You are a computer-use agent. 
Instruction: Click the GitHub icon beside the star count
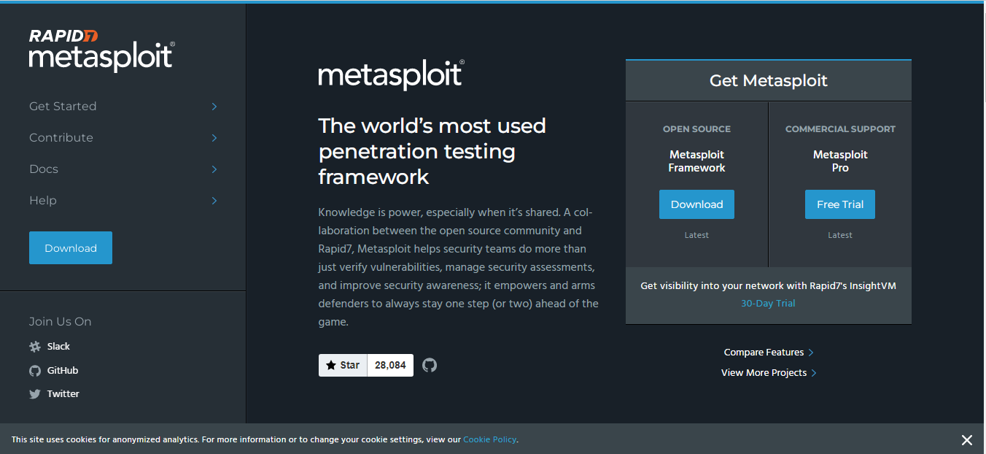[430, 365]
